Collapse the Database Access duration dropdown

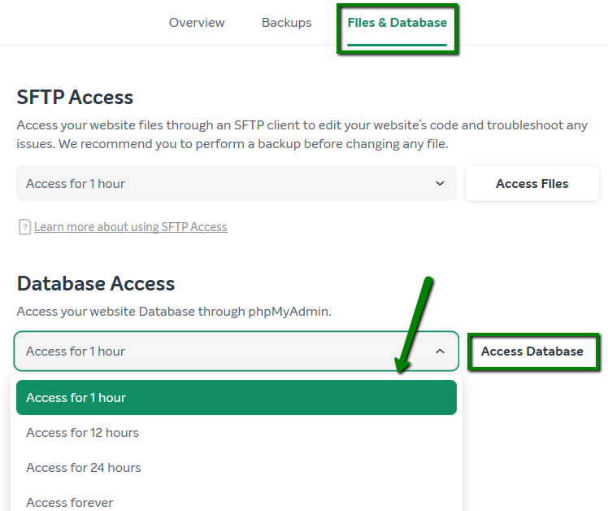[x=237, y=351]
